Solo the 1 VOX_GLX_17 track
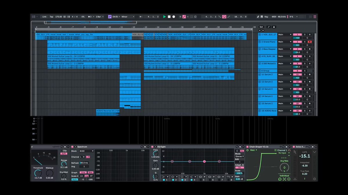348x195 pixels. tap(305, 35)
